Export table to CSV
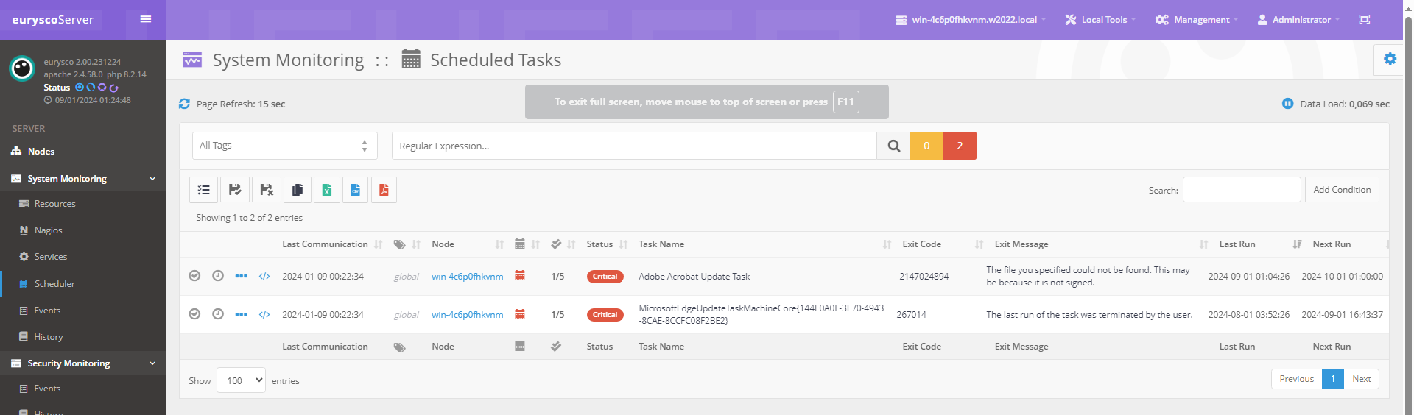 pyautogui.click(x=355, y=190)
